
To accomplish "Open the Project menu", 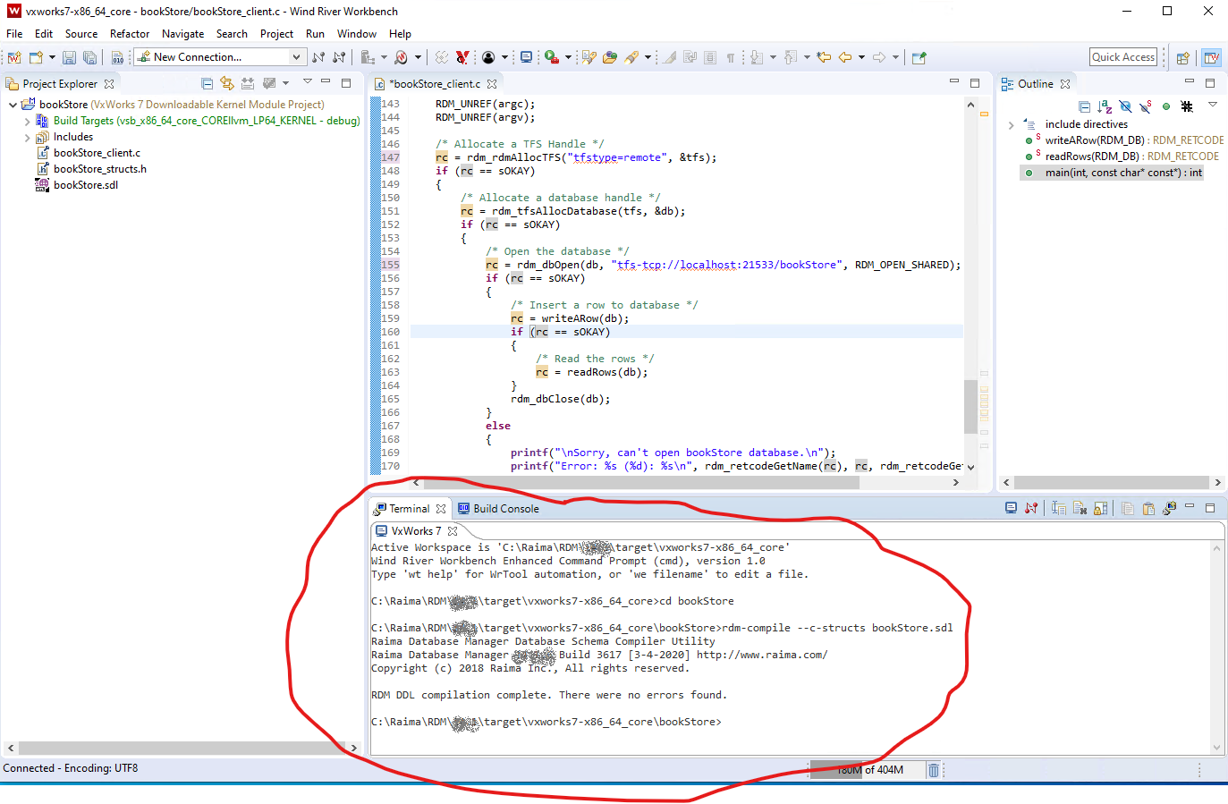I will 276,34.
